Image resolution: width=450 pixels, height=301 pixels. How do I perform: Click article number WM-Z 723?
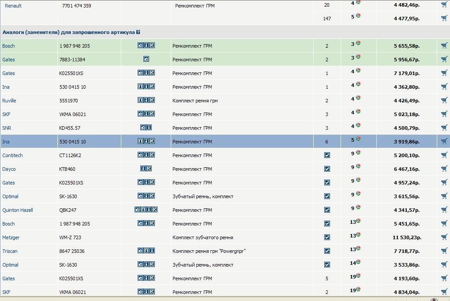(70, 237)
